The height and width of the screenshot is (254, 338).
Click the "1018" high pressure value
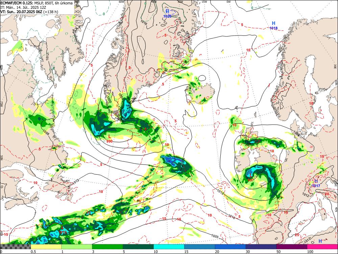click(x=273, y=28)
